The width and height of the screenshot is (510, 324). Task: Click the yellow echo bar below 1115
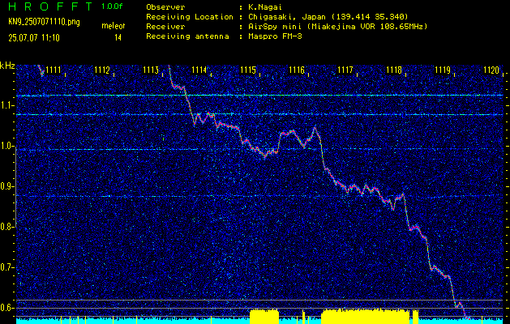(x=264, y=317)
